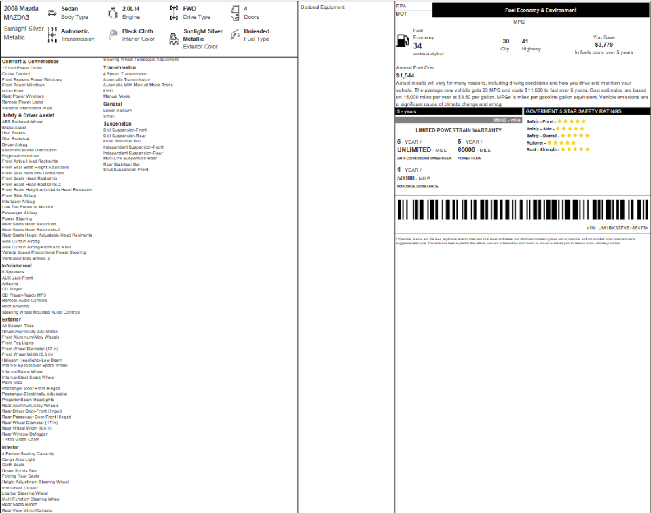Click the Leather Steering Wheel entry

coord(25,493)
